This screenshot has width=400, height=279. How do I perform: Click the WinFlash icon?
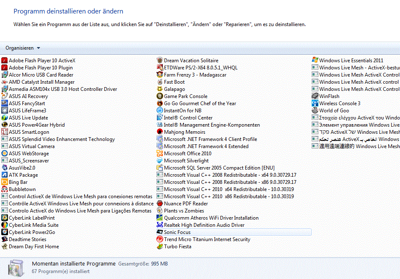click(x=315, y=96)
